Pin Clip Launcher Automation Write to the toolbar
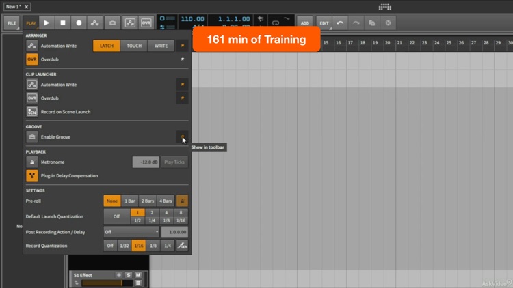 [x=182, y=85]
